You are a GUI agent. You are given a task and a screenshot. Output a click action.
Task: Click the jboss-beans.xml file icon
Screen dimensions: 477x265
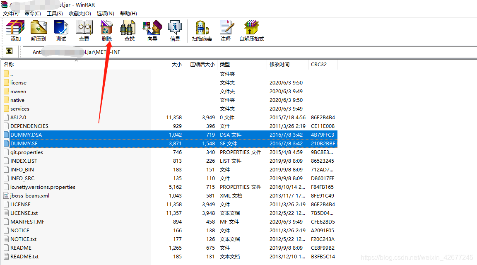6,195
